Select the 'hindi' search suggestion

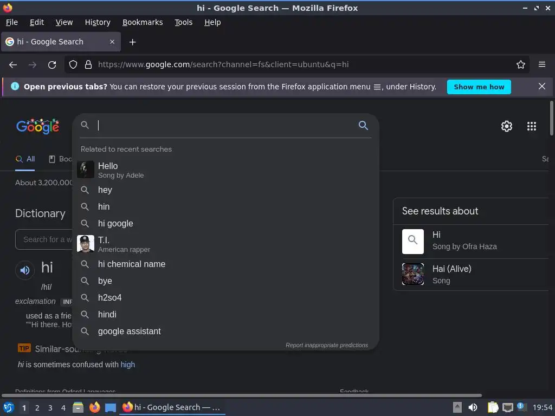[x=226, y=315]
